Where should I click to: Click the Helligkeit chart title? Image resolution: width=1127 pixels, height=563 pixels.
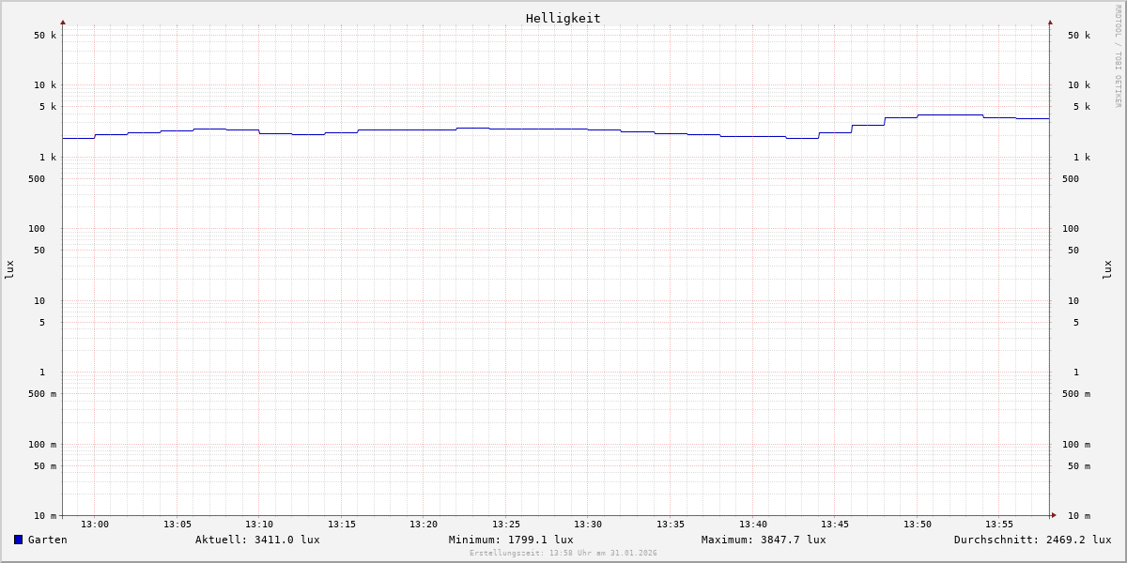tap(563, 18)
